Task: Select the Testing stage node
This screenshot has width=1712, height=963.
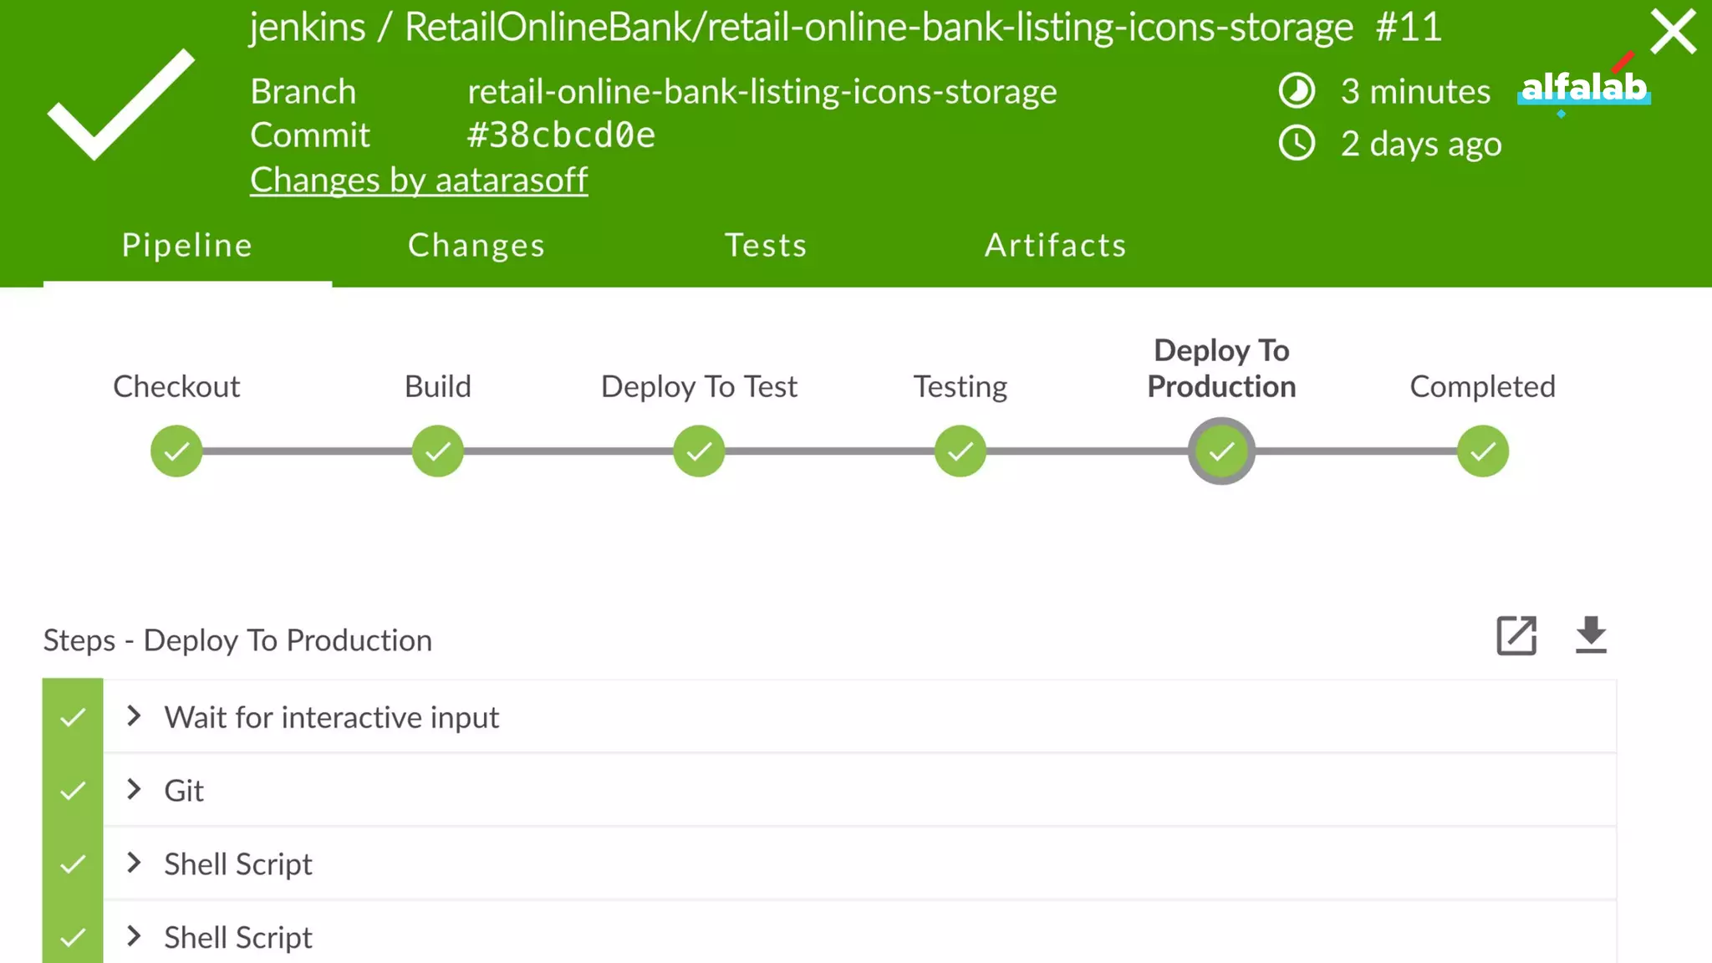Action: pyautogui.click(x=960, y=451)
